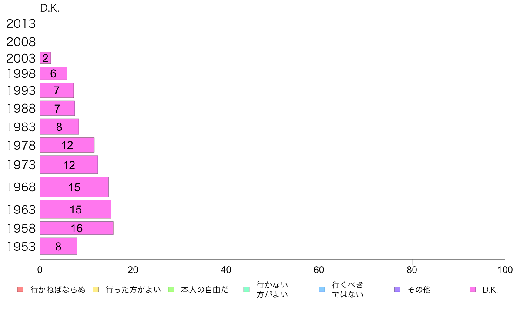Select the 2003 bar showing 2
Image resolution: width=517 pixels, height=320 pixels.
click(46, 58)
